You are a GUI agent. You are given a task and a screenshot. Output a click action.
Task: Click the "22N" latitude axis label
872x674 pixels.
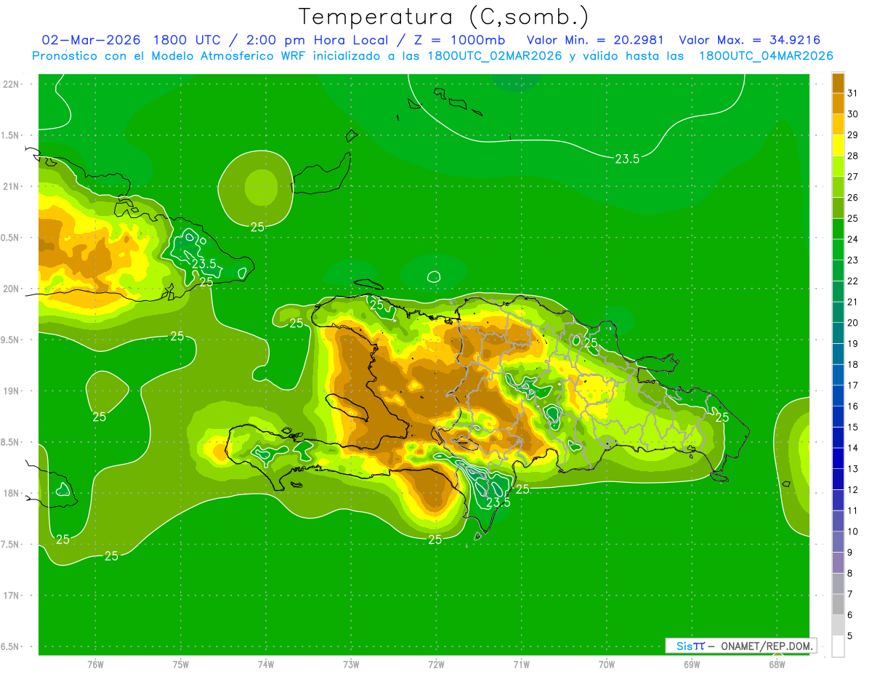pyautogui.click(x=12, y=84)
